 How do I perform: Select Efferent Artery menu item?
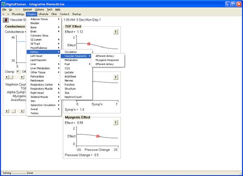[x=108, y=64]
